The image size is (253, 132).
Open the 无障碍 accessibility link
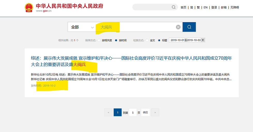(234, 7)
